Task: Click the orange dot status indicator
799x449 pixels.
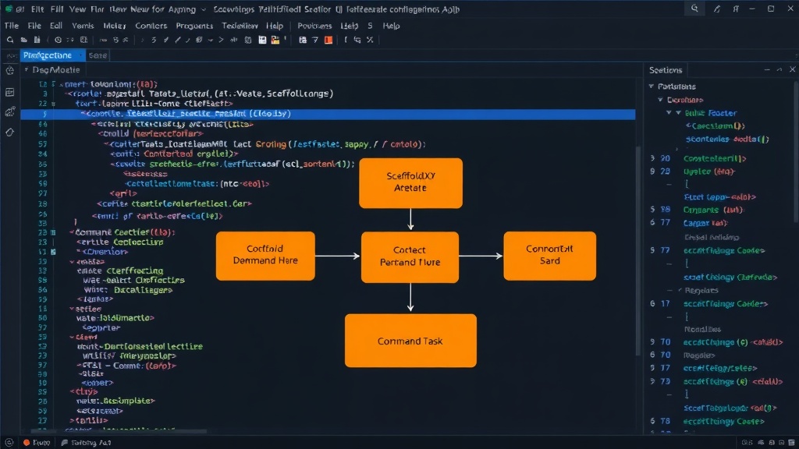Action: click(x=27, y=443)
